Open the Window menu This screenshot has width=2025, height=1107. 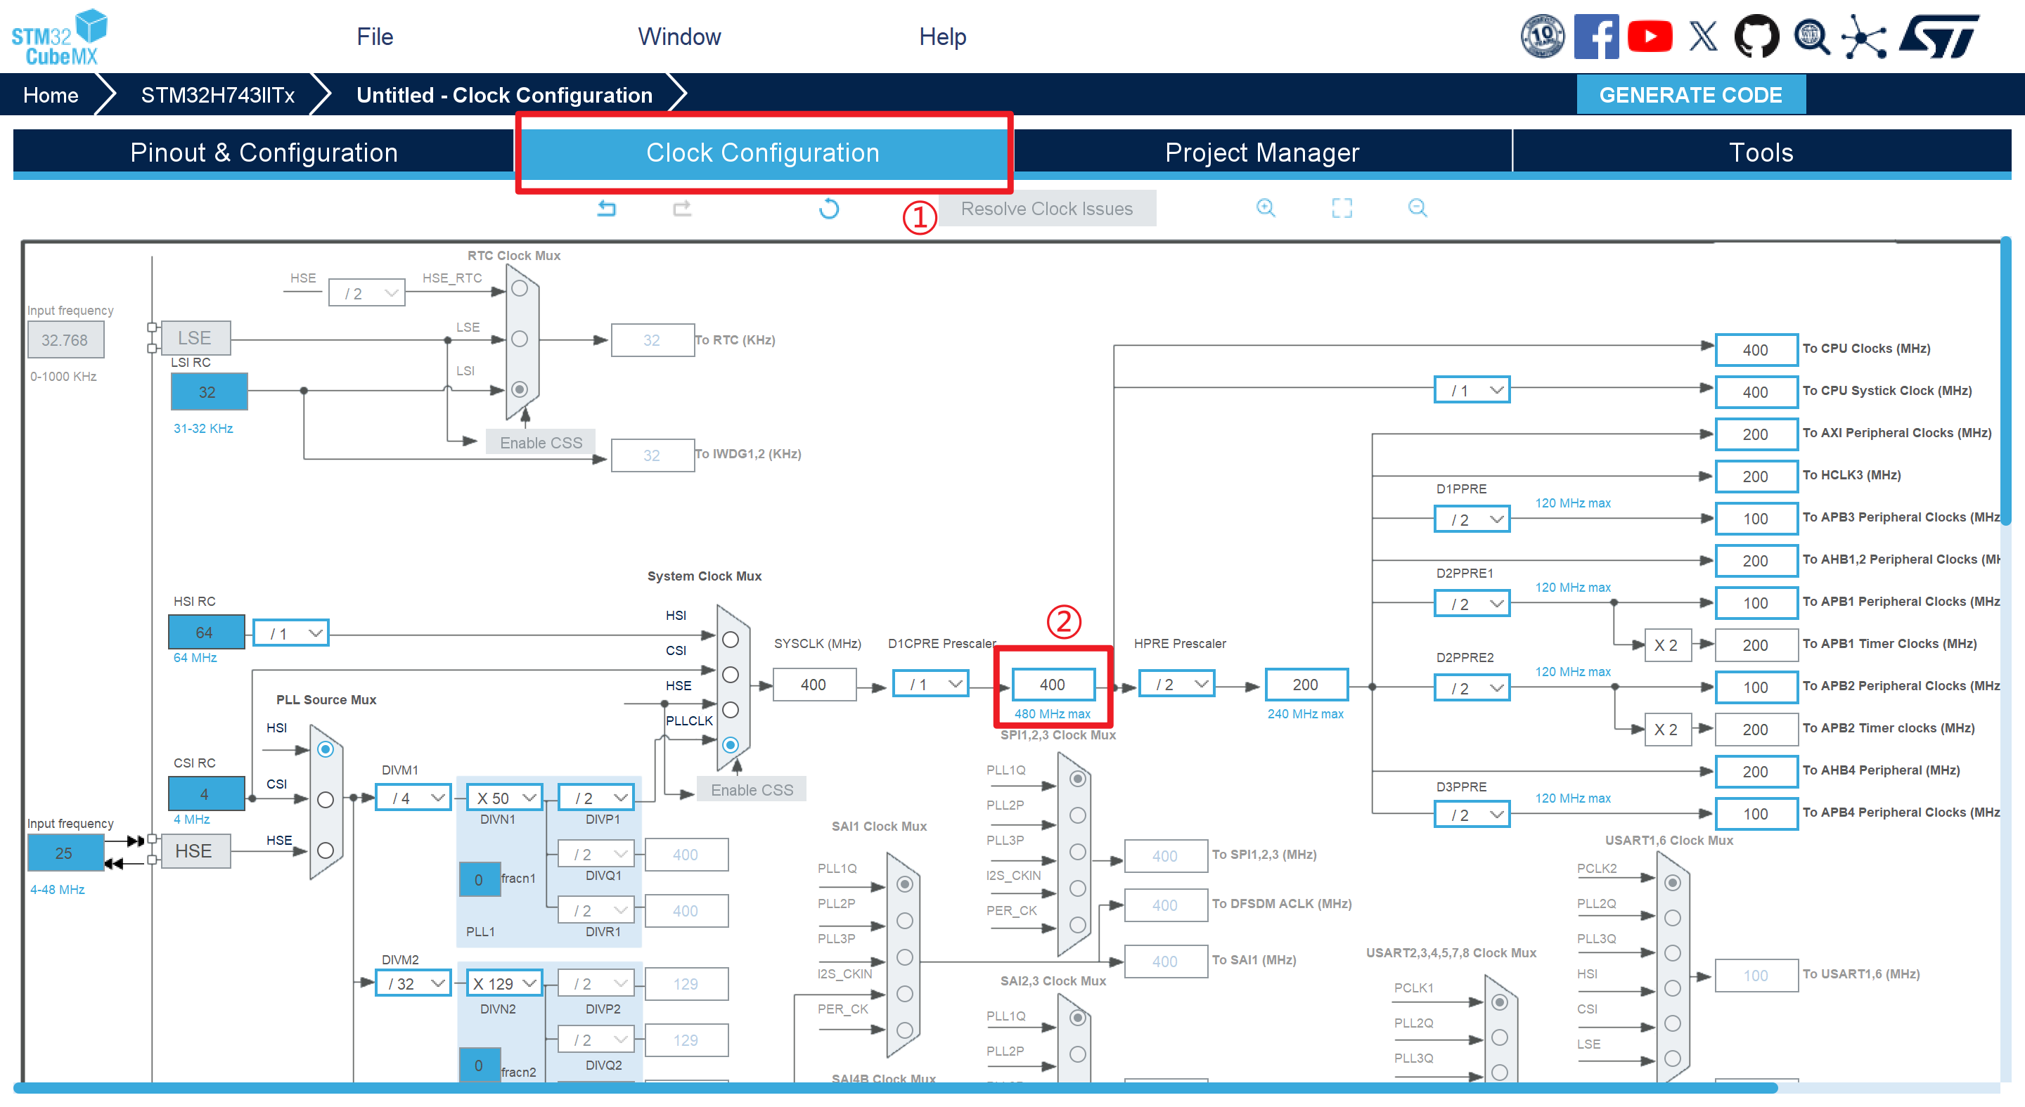click(x=679, y=37)
